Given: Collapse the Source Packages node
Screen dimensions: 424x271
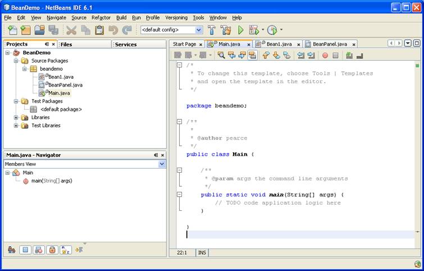Looking at the screenshot, I should 16,61.
